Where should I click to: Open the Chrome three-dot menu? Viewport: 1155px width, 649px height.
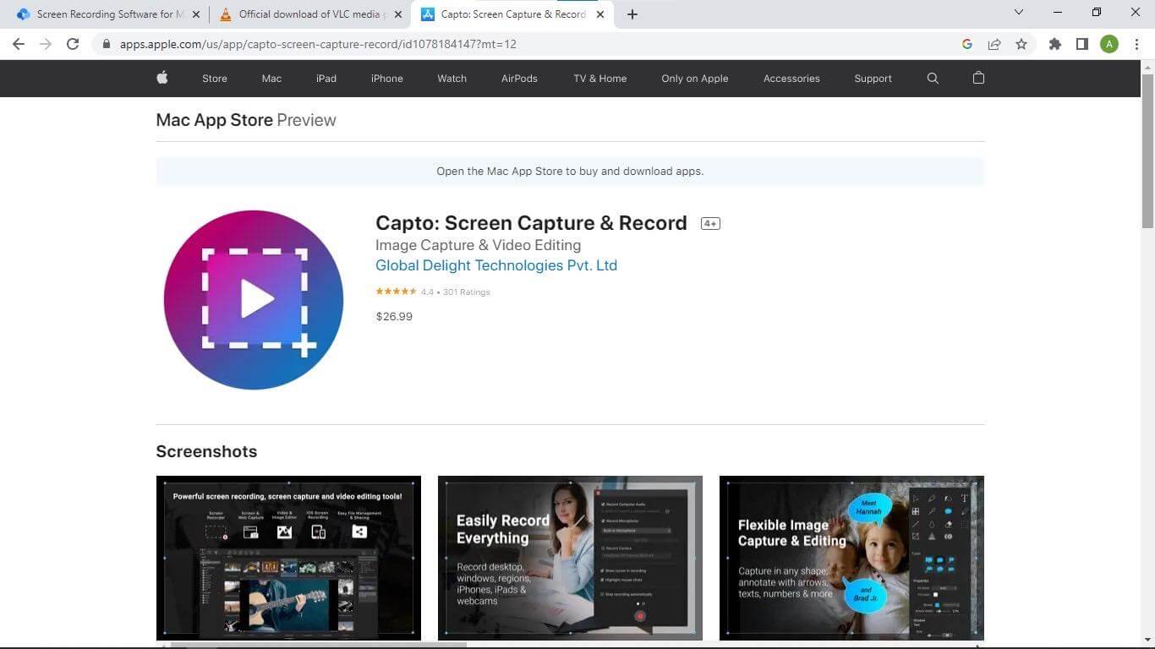[x=1137, y=44]
